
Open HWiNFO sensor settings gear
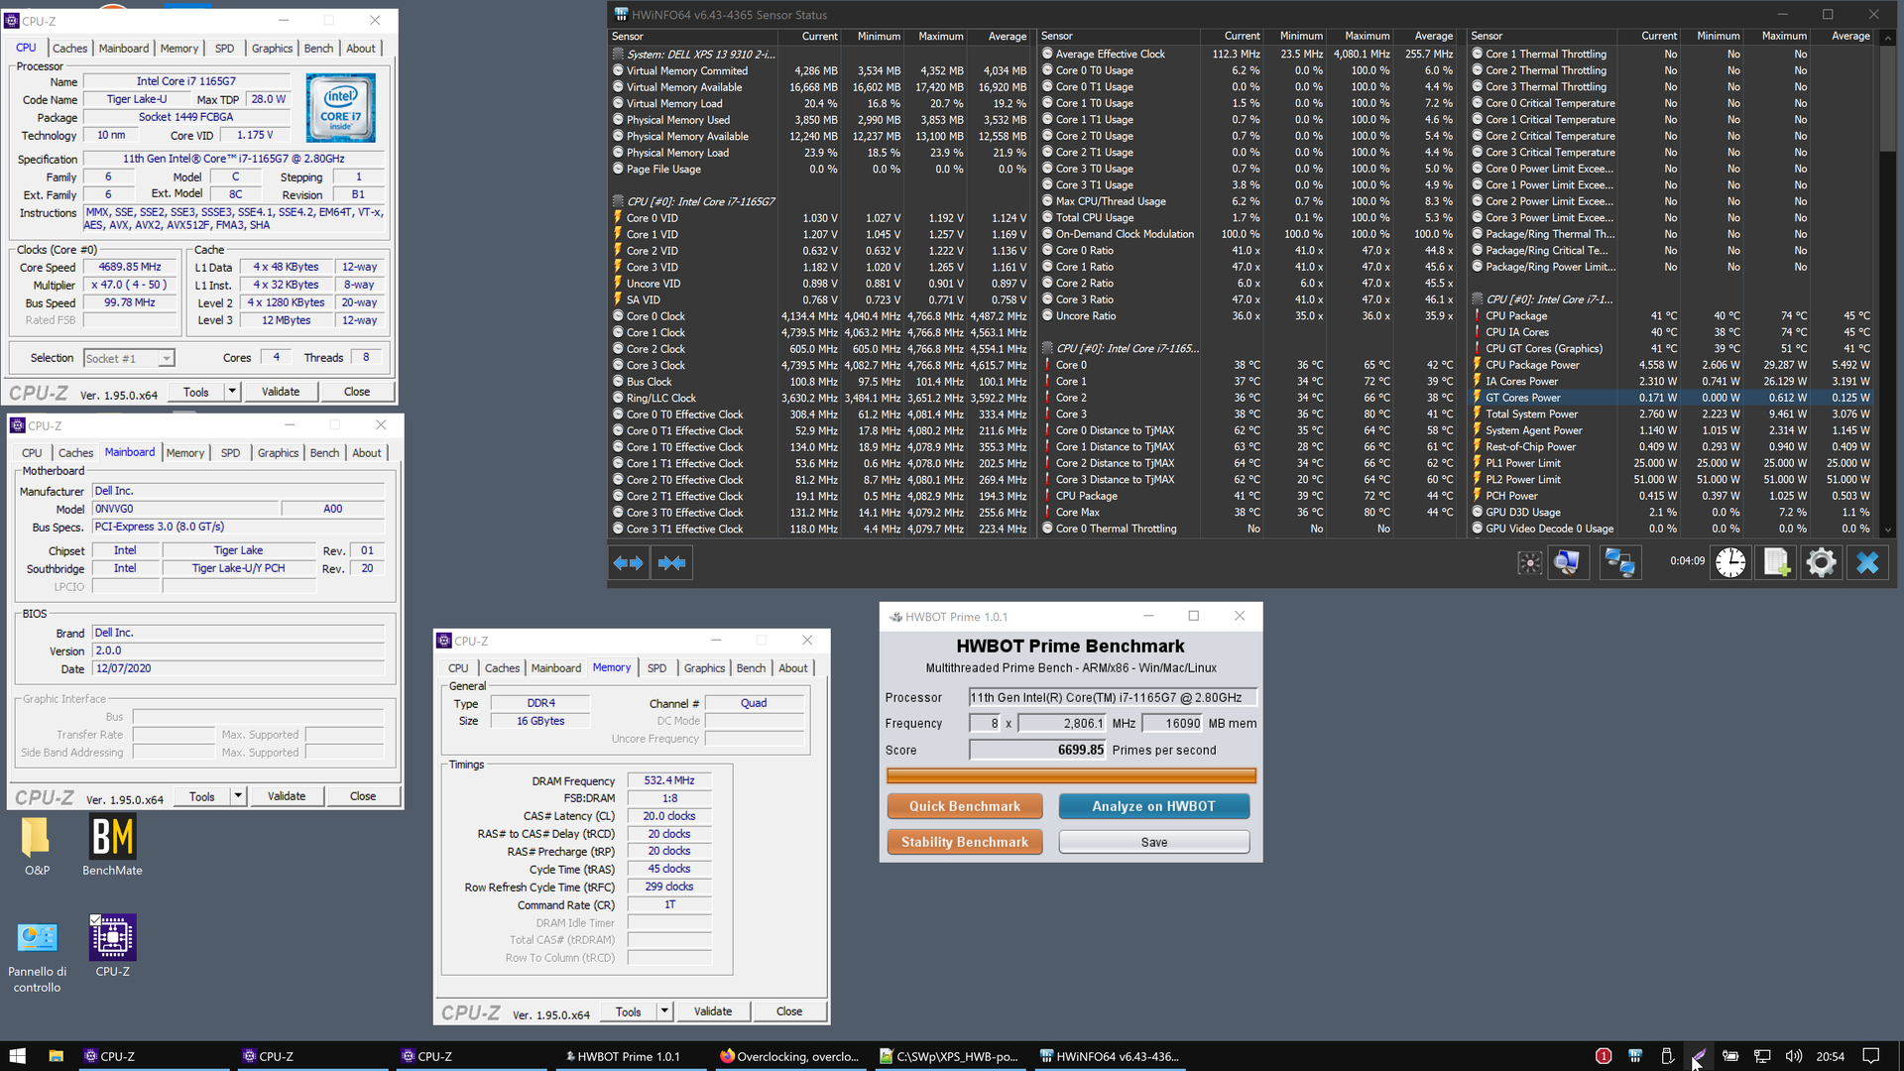coord(1821,562)
